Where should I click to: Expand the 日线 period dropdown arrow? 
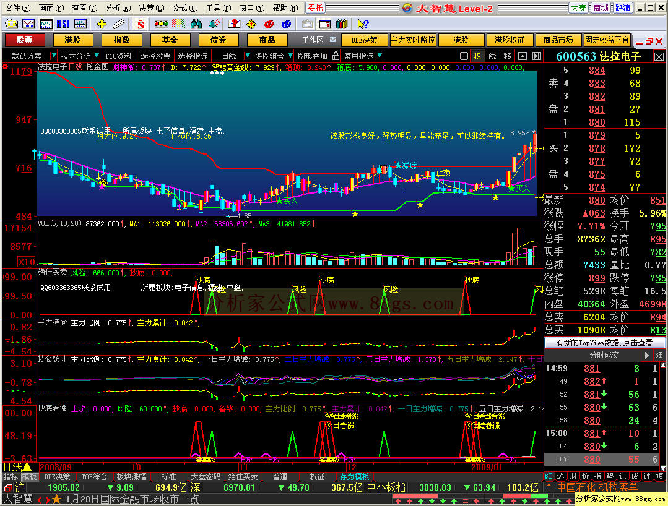pos(247,56)
